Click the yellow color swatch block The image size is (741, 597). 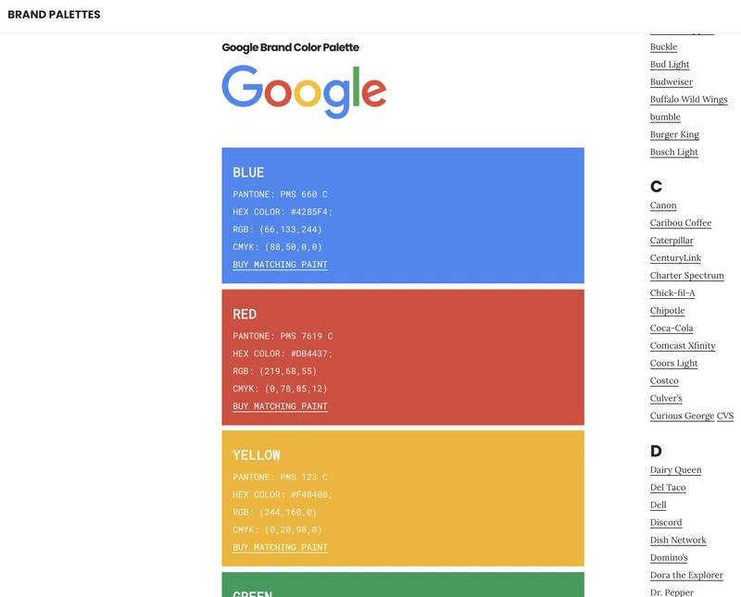403,498
